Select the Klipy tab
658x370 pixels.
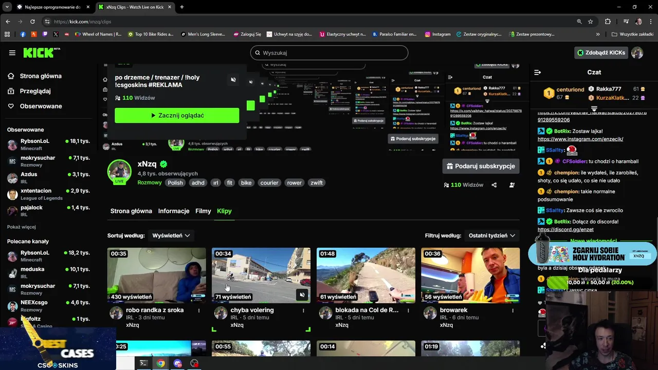(x=224, y=211)
